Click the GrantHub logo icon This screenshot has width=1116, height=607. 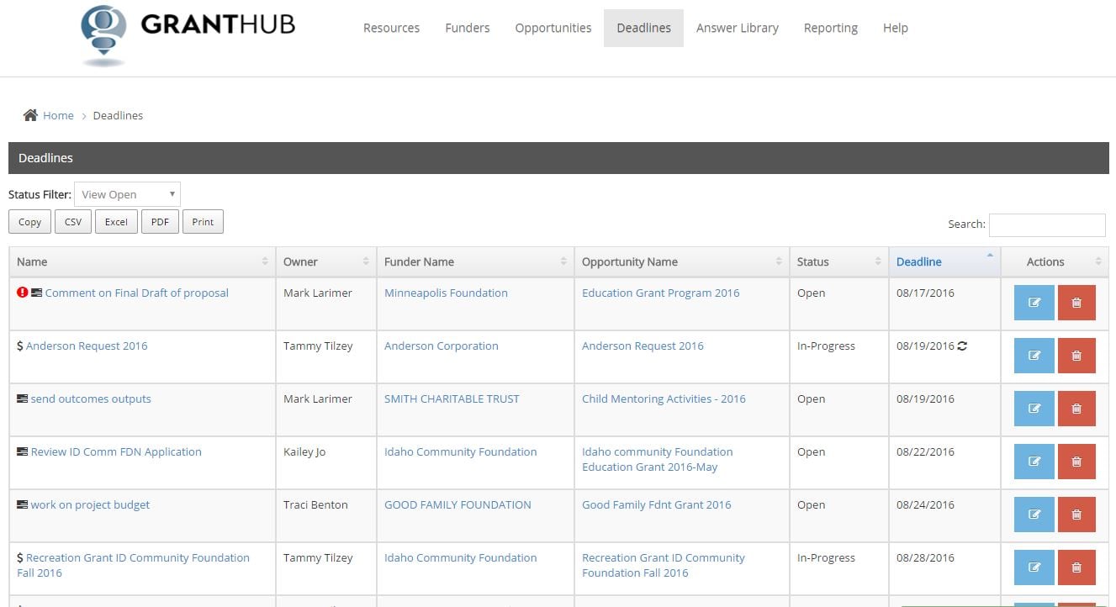(103, 35)
